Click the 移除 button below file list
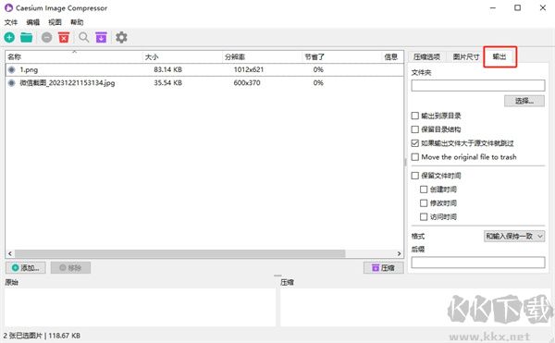Image resolution: width=555 pixels, height=343 pixels. point(70,268)
